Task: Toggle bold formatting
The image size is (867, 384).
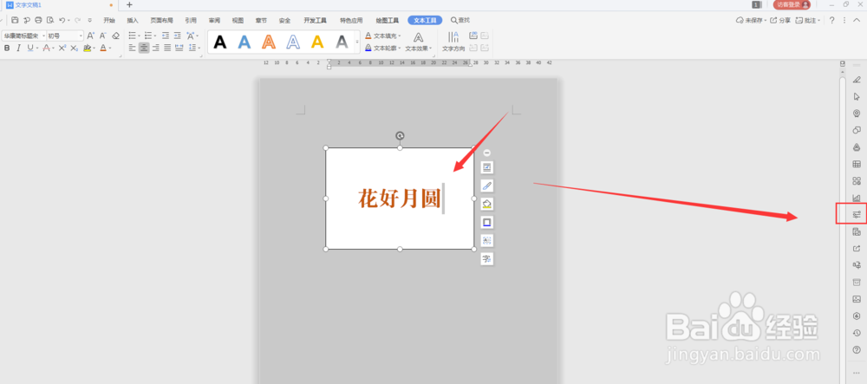Action: pyautogui.click(x=7, y=48)
